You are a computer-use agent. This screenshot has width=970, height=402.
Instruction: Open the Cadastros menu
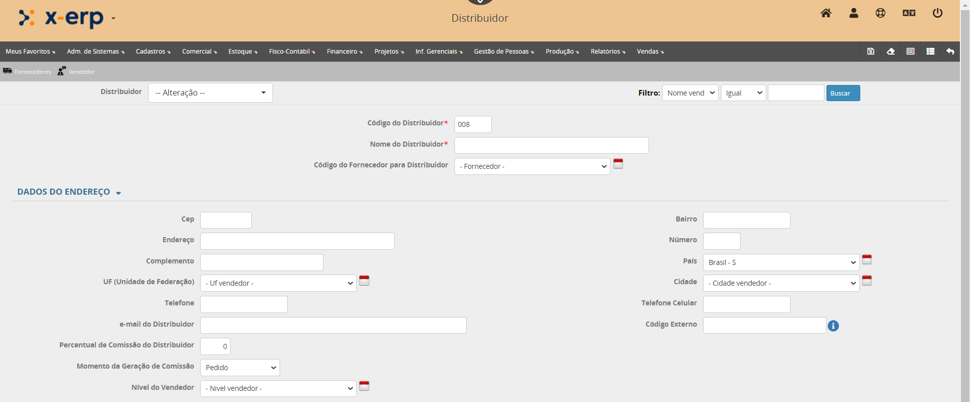click(153, 52)
